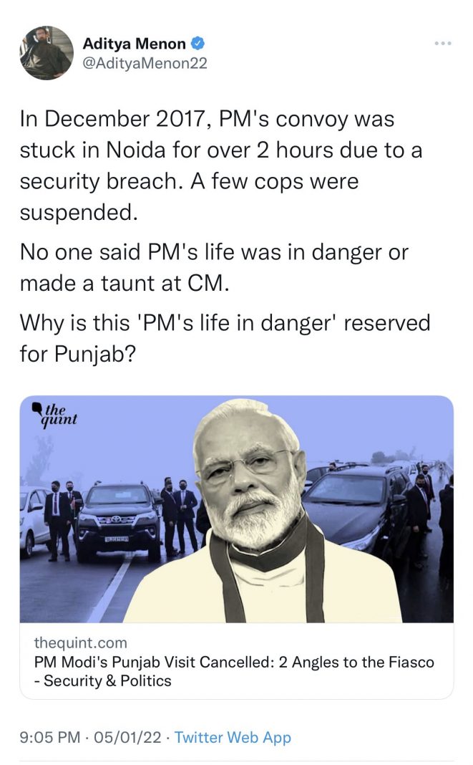Screen dimensions: 473x765
Task: Click the blue verified badge
Action: 197,44
